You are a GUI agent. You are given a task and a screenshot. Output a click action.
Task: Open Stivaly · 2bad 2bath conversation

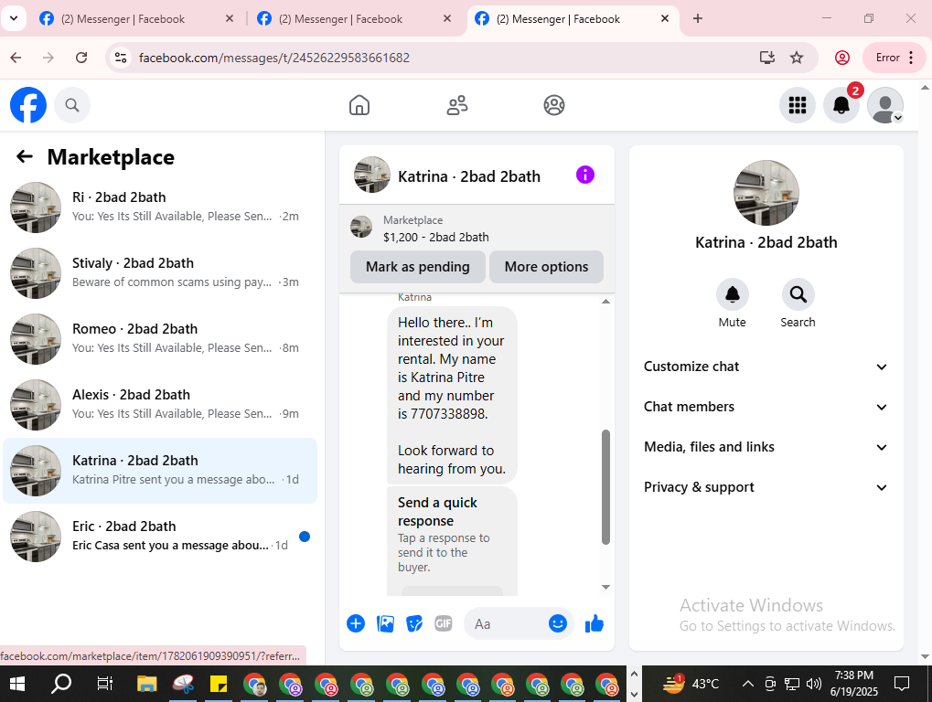(x=160, y=273)
